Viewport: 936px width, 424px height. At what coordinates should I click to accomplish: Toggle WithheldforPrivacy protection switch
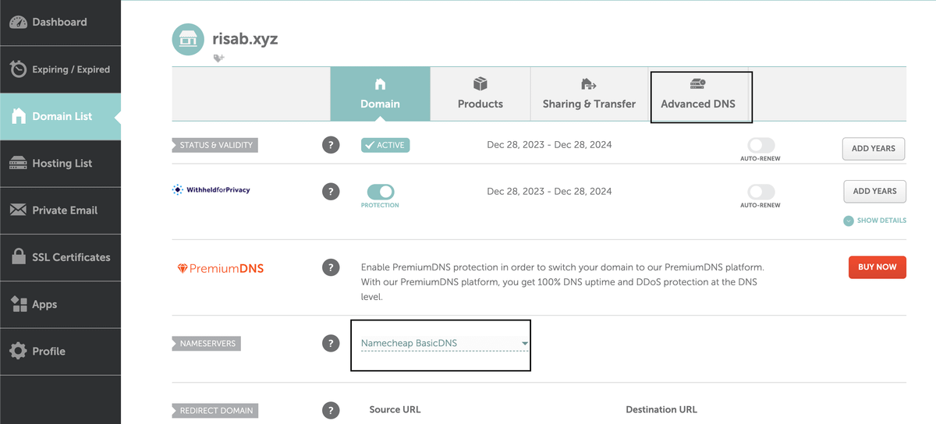pos(381,191)
